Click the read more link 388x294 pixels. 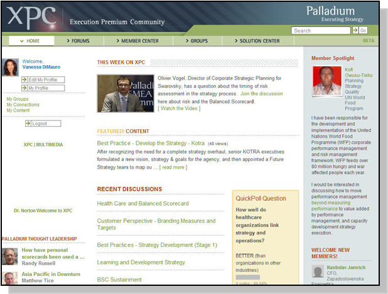173,167
